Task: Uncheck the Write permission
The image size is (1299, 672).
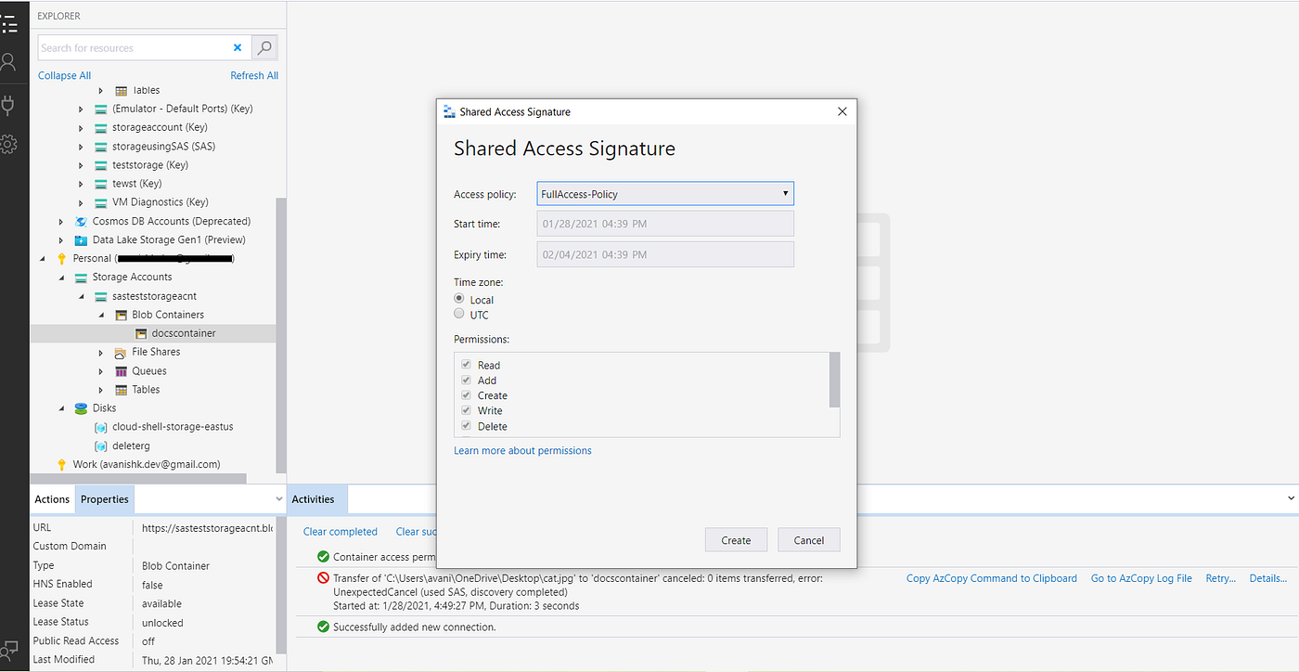Action: click(466, 410)
